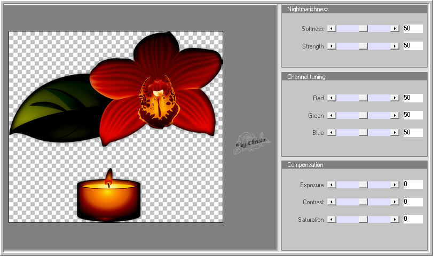Click the Softness slider thumb
The height and width of the screenshot is (256, 433).
363,28
